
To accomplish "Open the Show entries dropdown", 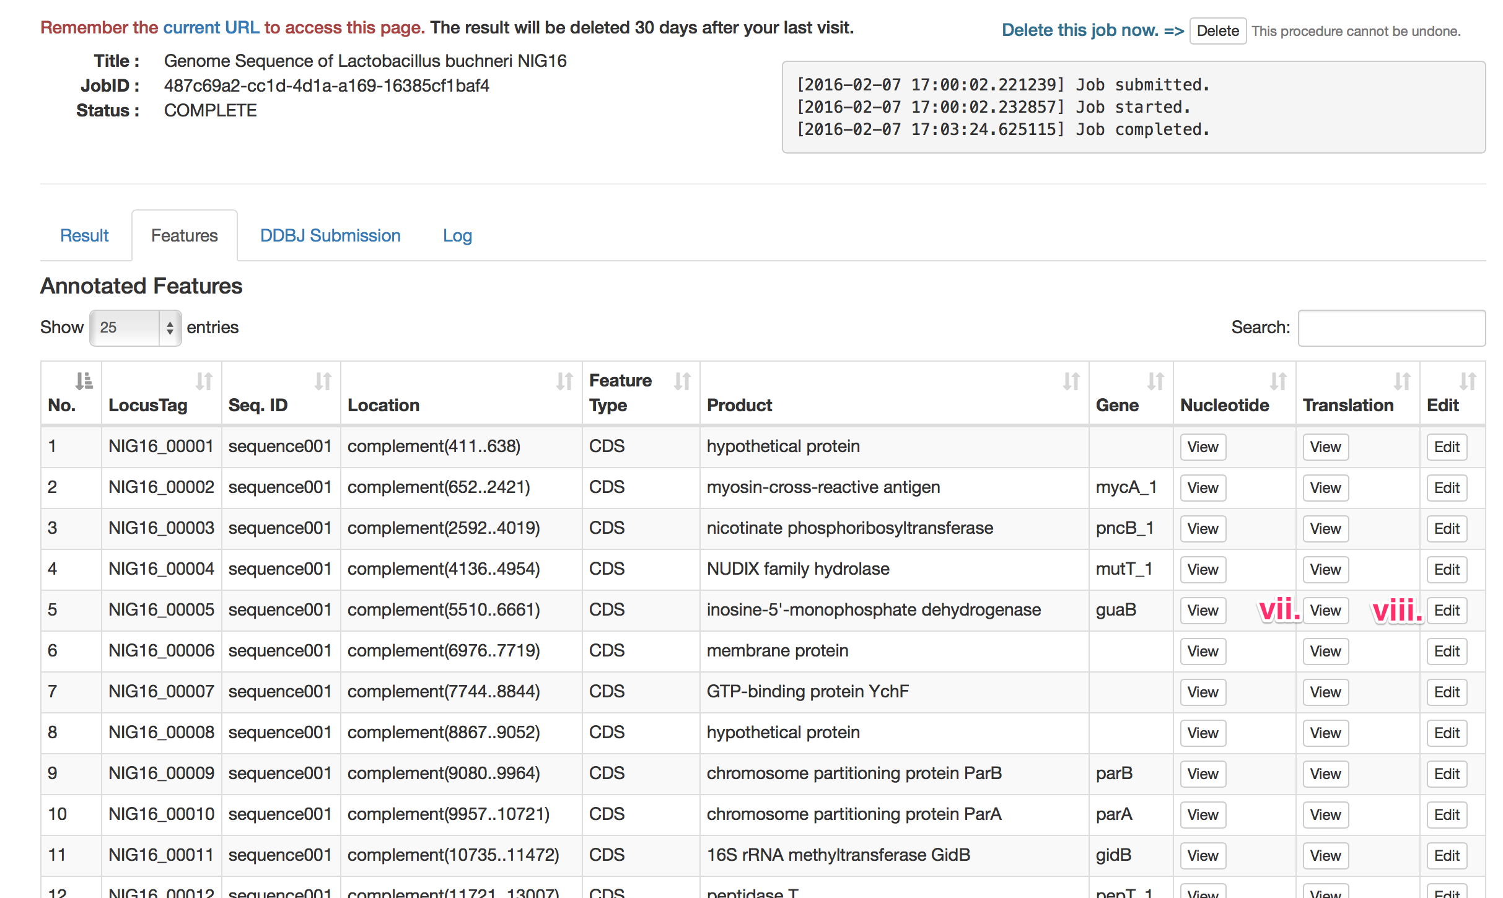I will click(135, 328).
